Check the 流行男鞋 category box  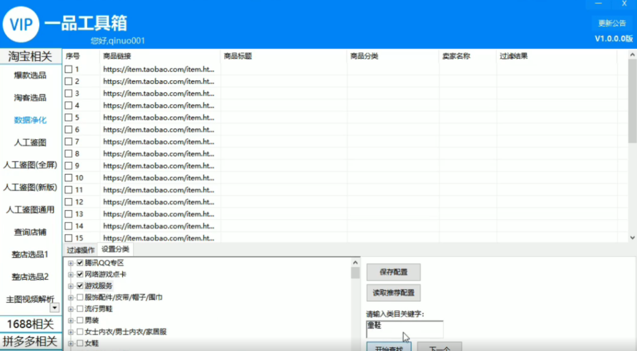[80, 309]
